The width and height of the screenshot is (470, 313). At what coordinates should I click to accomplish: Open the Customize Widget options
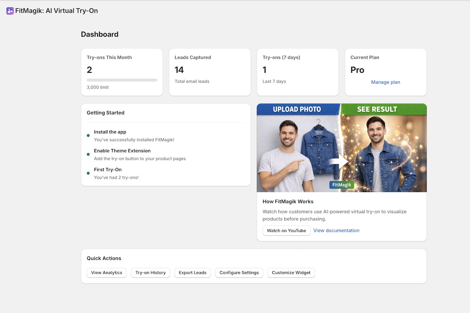tap(291, 273)
